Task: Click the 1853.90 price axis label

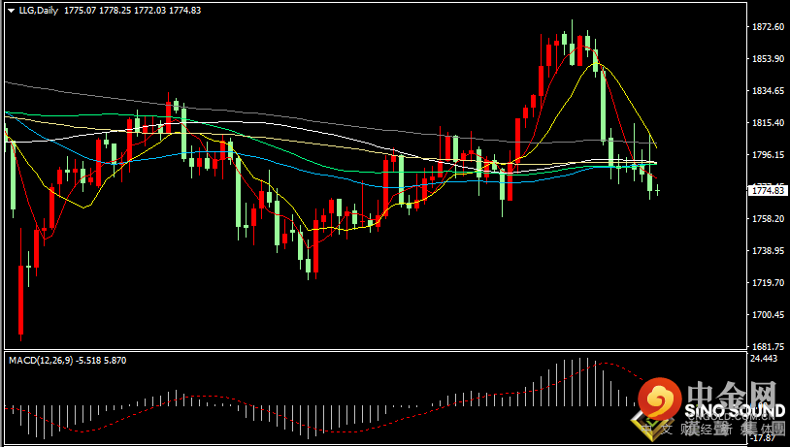Action: [x=768, y=59]
